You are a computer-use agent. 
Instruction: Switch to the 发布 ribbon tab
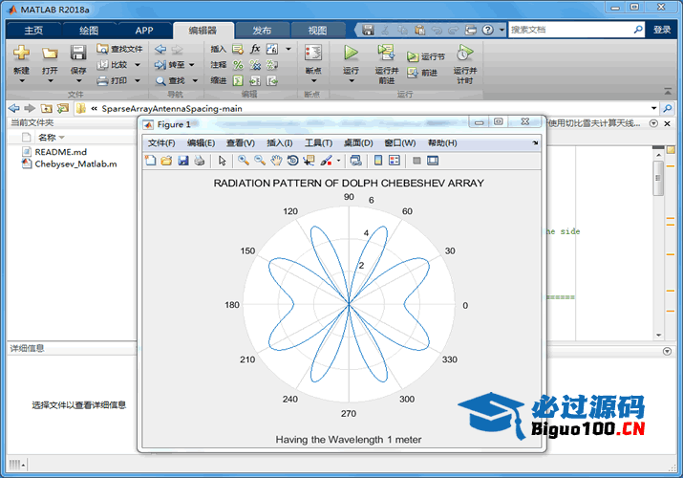(261, 31)
